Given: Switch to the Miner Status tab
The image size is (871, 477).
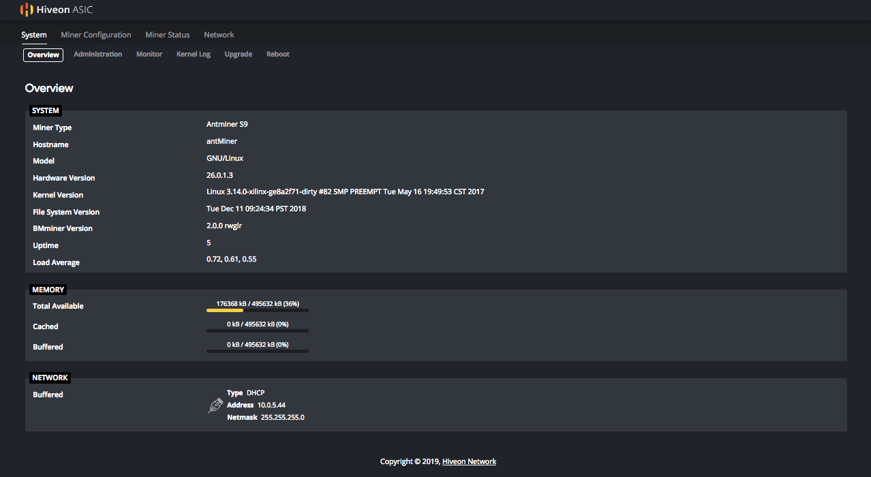Looking at the screenshot, I should tap(168, 35).
